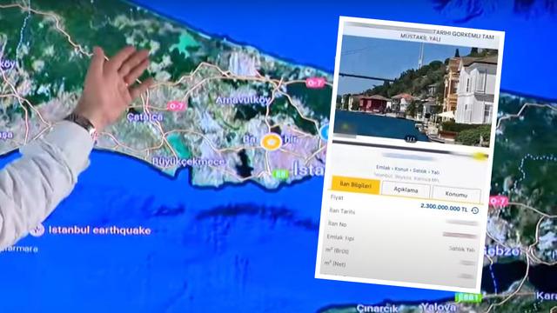Click the price history clock icon
This screenshot has width=557, height=313.
[475, 210]
